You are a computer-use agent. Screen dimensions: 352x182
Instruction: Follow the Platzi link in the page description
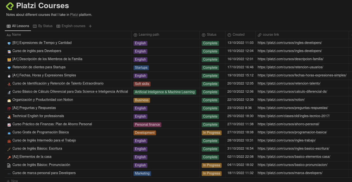click(74, 15)
